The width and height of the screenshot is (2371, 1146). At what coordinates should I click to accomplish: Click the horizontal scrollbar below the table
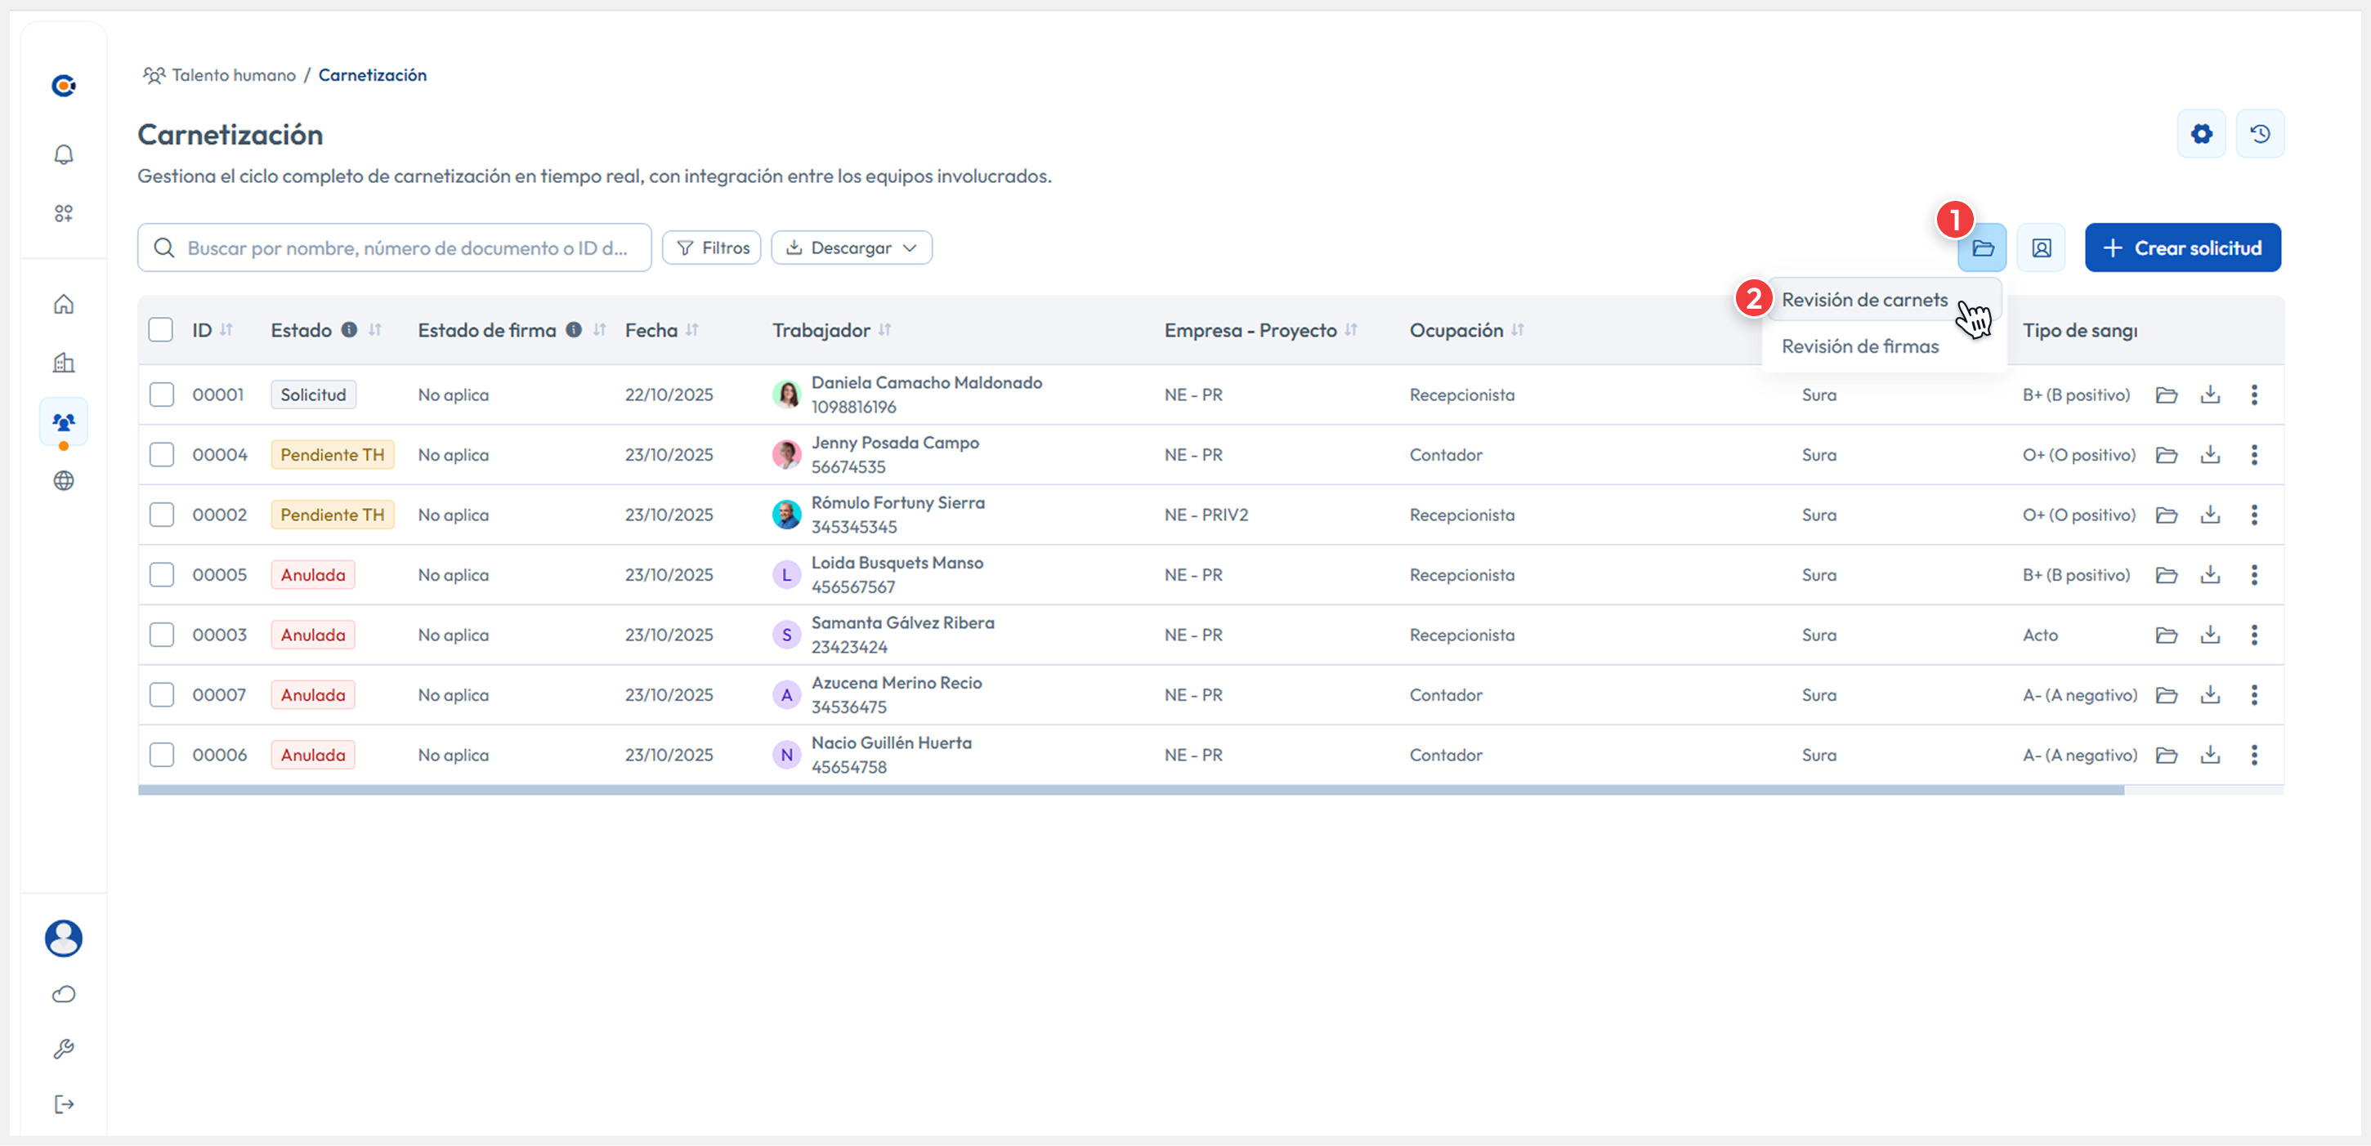(1130, 790)
